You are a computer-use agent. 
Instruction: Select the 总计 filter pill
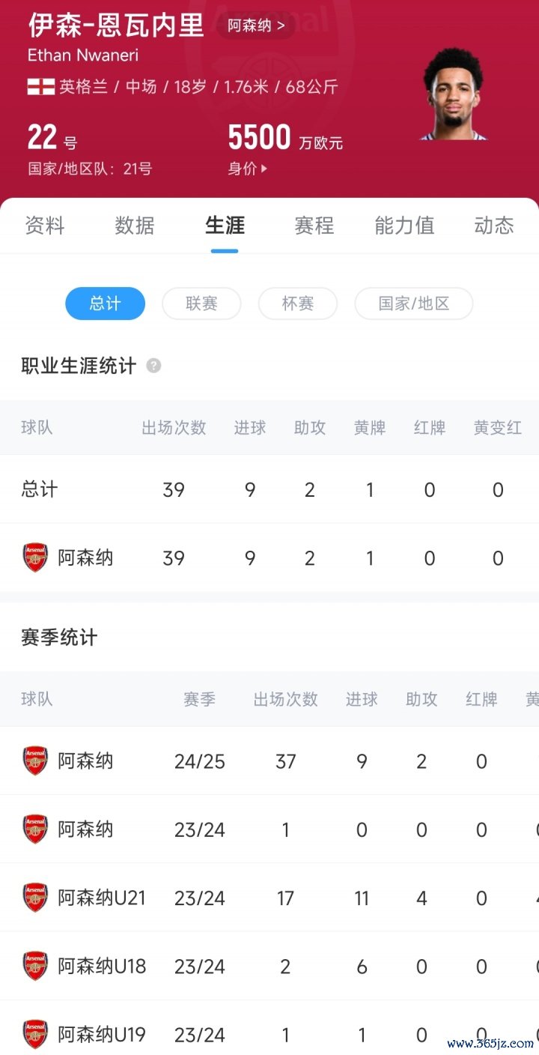105,303
